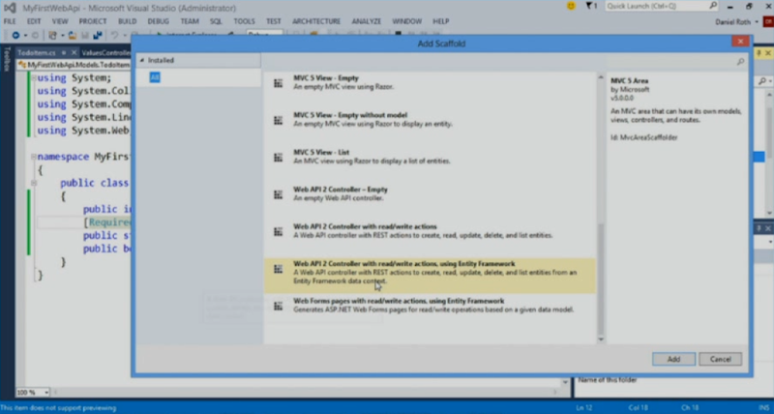The image size is (774, 414).
Task: Click Cancel in the Add Scaffold dialog
Action: tap(720, 359)
